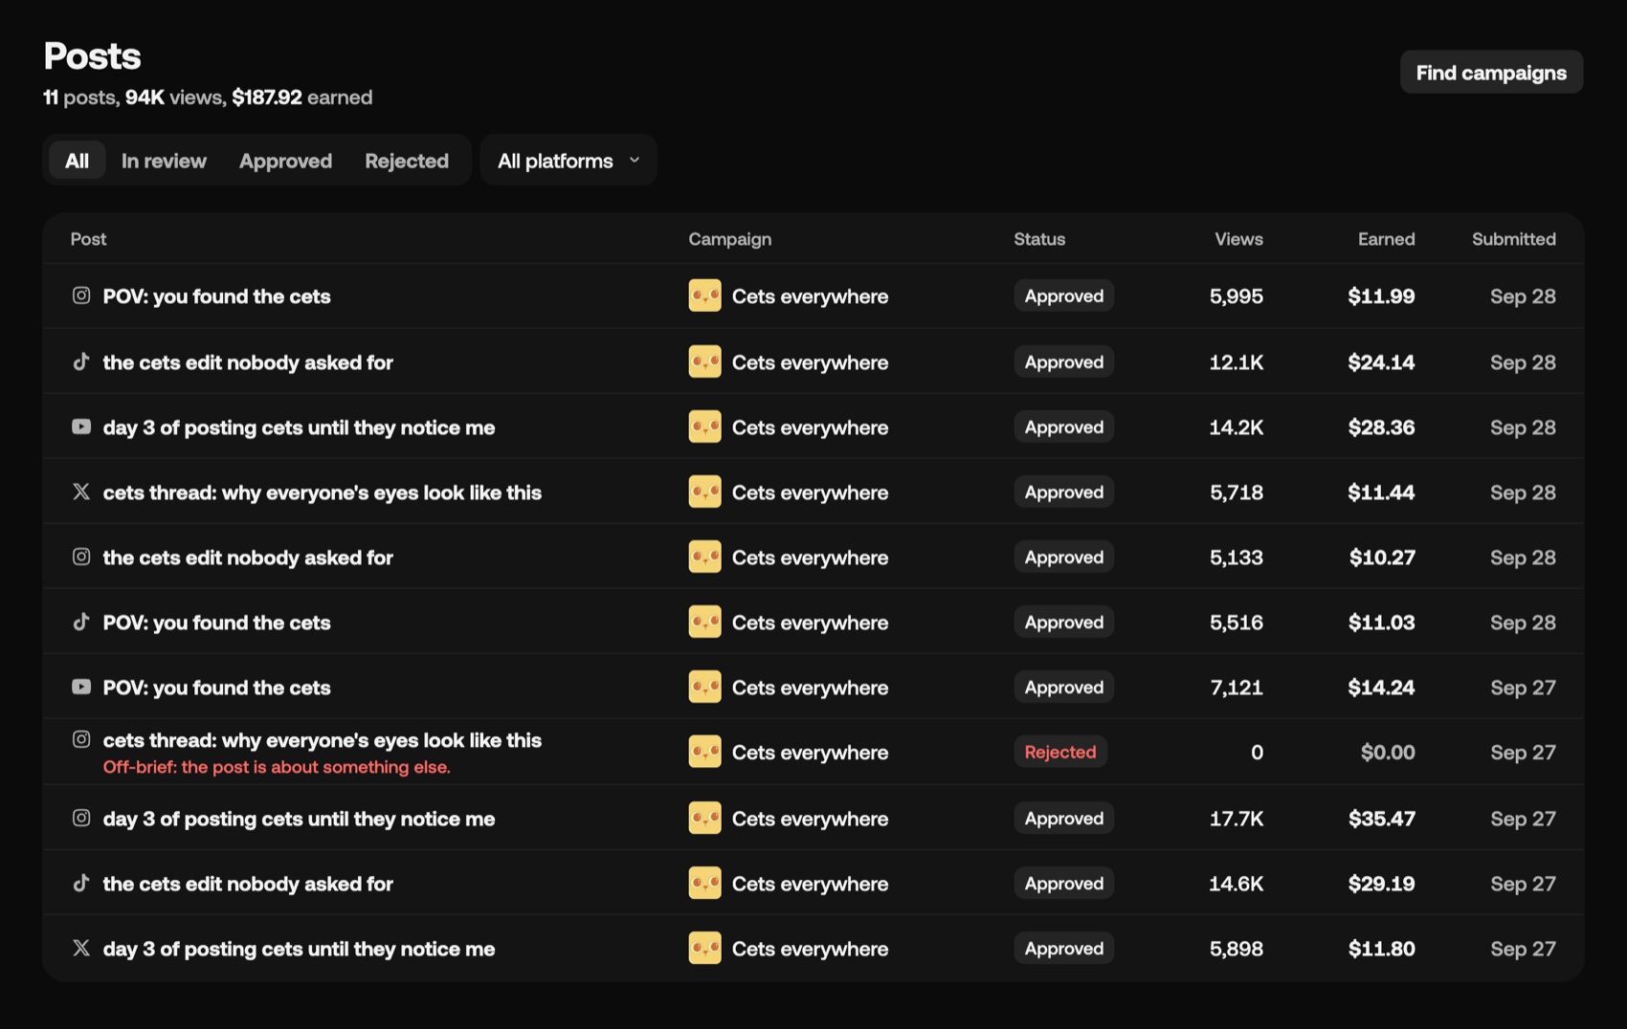Open the post titled 'cets thread' earning $11.44
Image resolution: width=1627 pixels, height=1029 pixels.
[323, 493]
